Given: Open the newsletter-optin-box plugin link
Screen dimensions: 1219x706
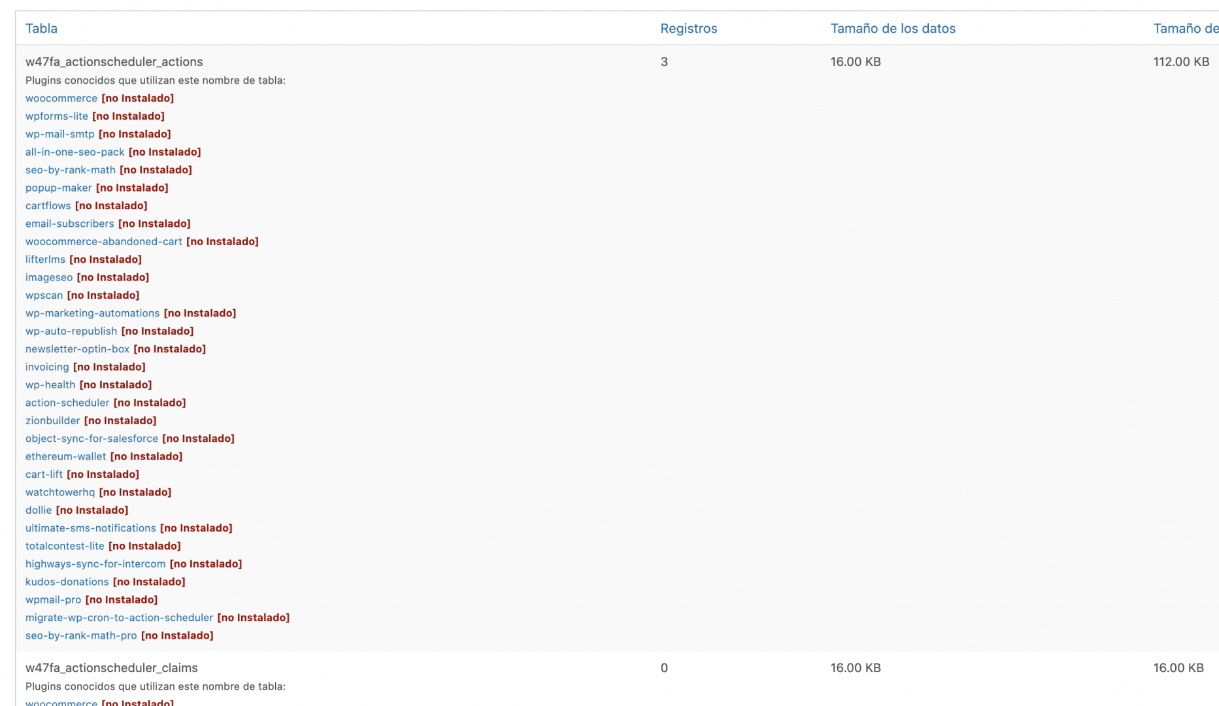Looking at the screenshot, I should tap(78, 349).
